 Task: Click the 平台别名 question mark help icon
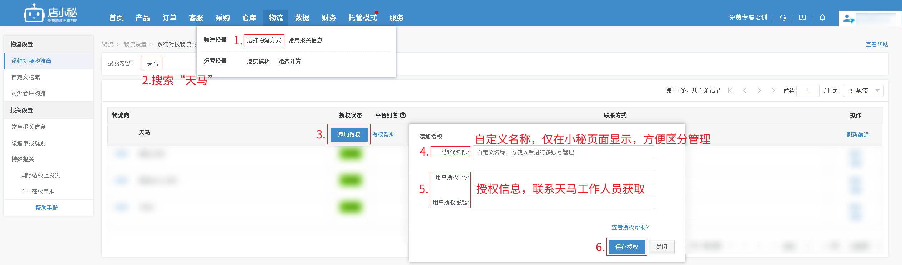pyautogui.click(x=403, y=115)
